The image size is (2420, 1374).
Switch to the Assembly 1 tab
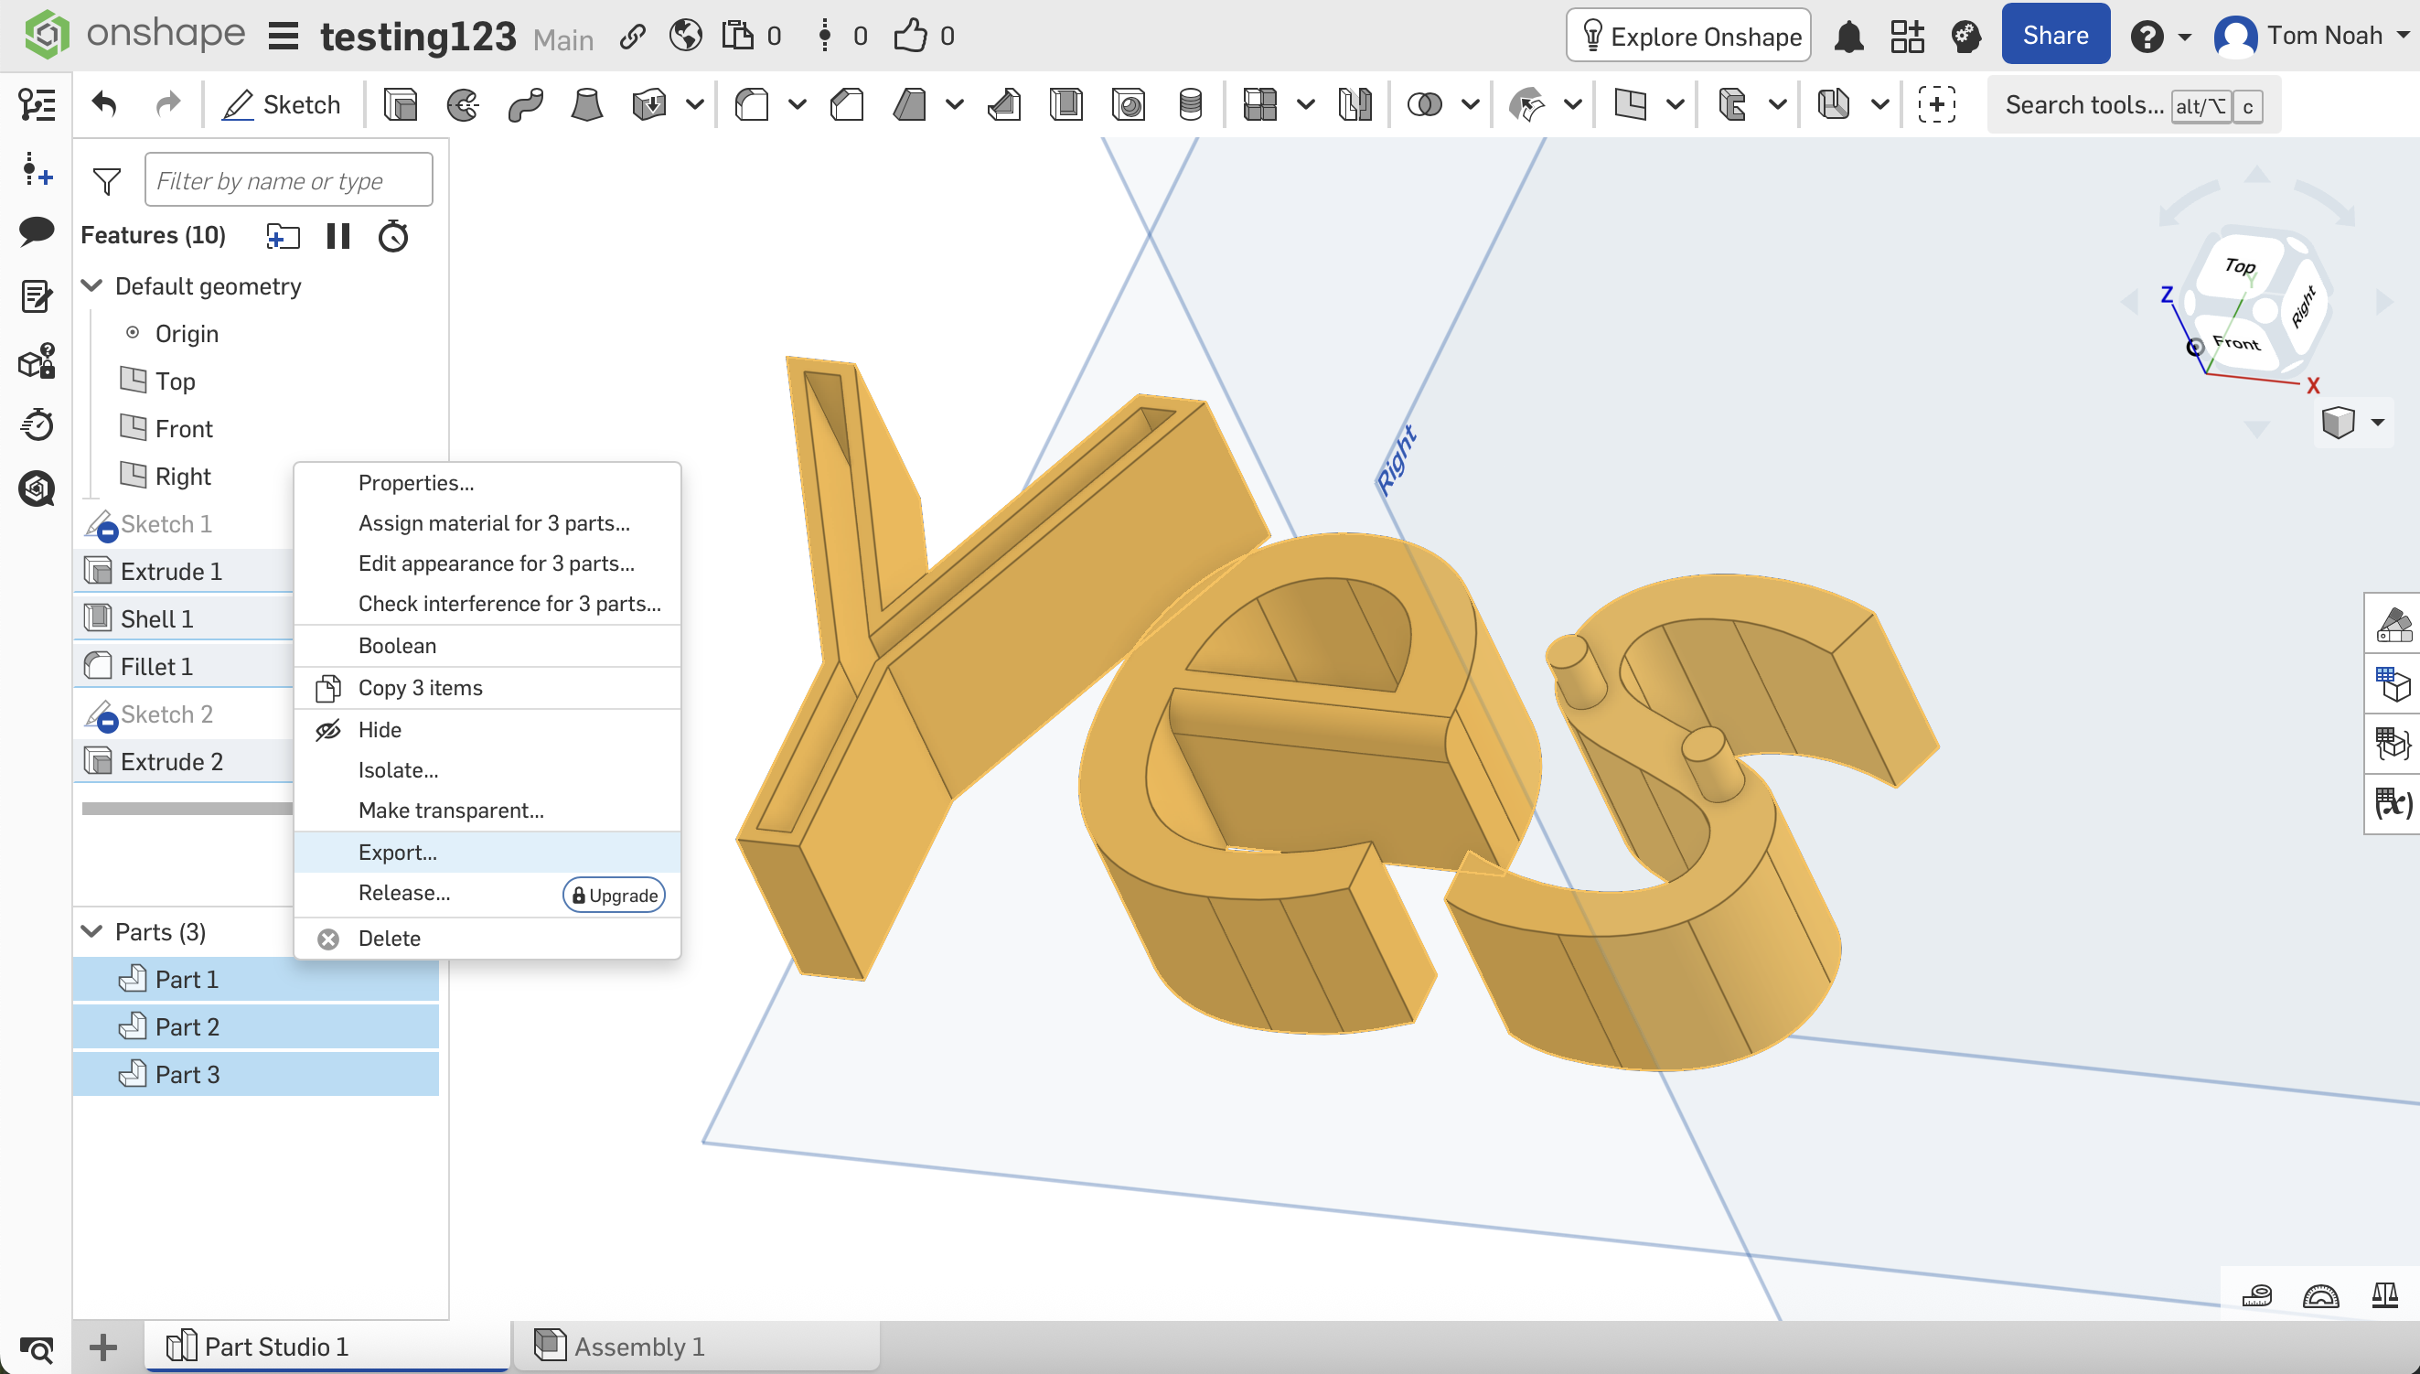638,1346
